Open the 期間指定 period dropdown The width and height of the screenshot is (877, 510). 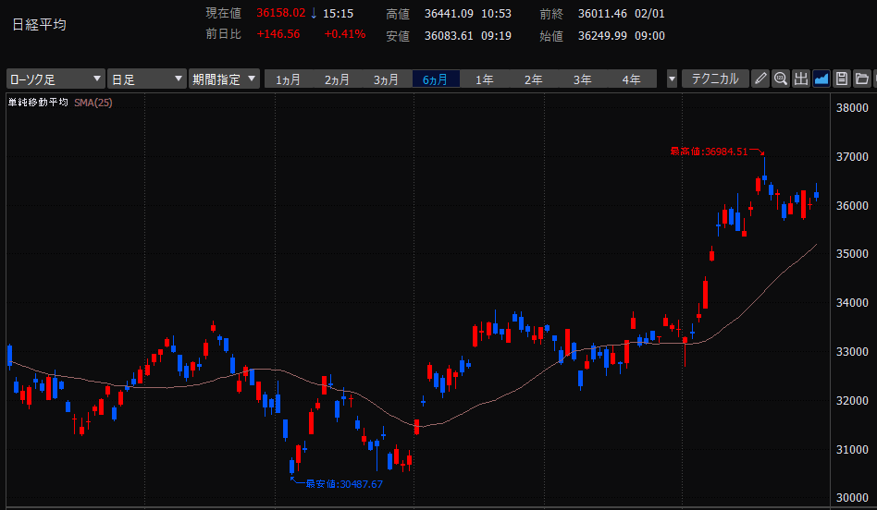coord(224,79)
